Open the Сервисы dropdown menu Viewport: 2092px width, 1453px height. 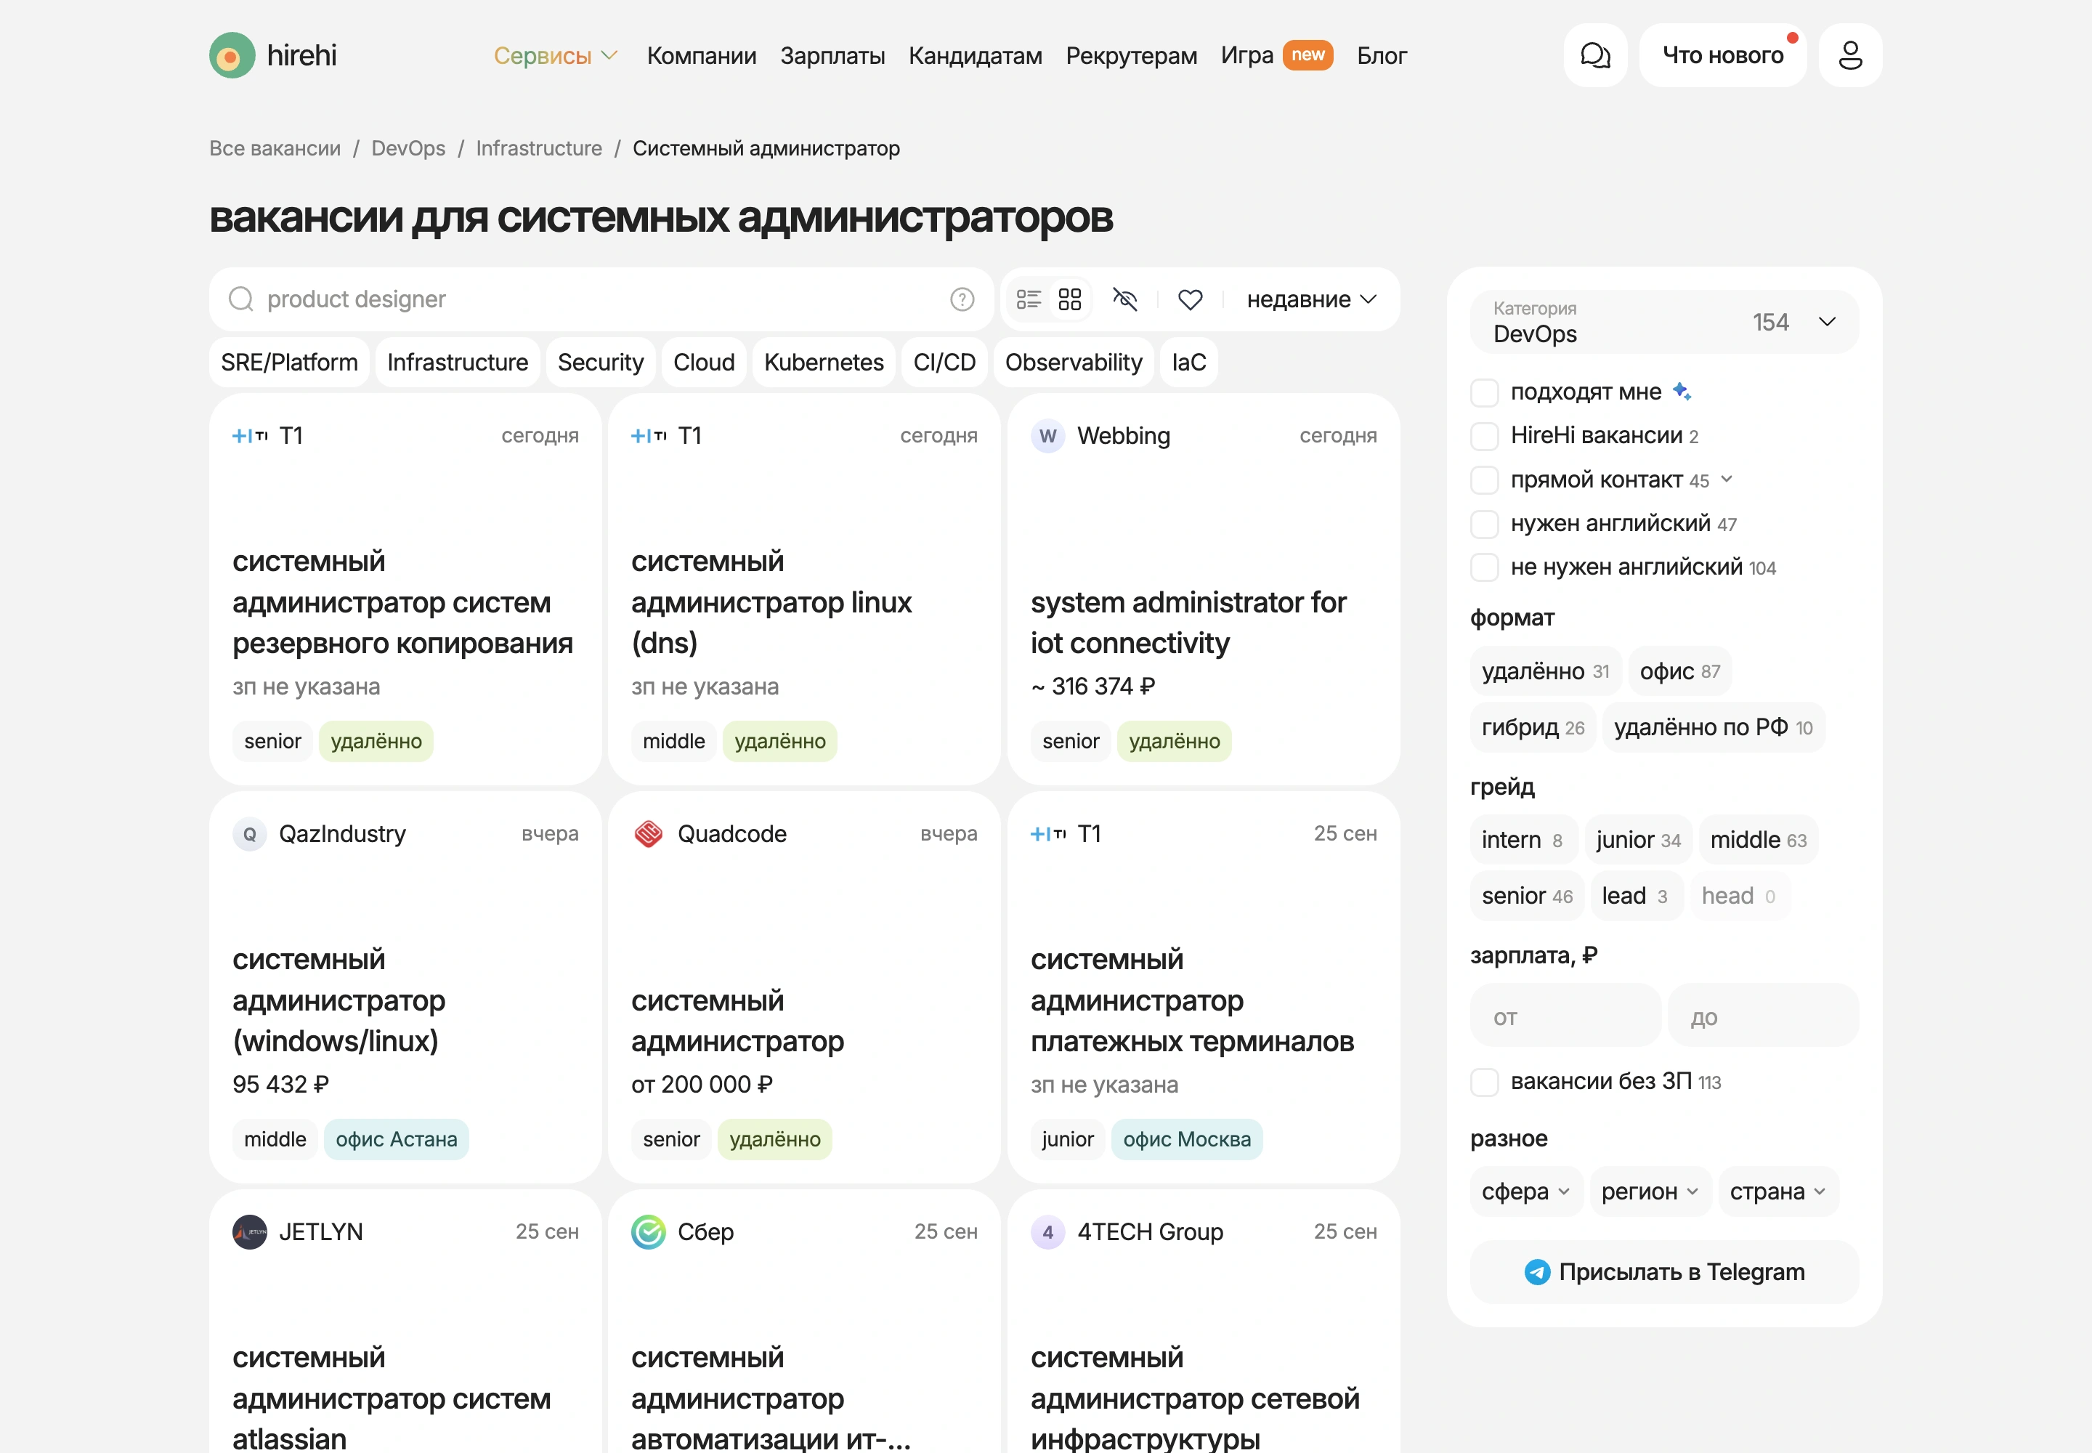556,55
